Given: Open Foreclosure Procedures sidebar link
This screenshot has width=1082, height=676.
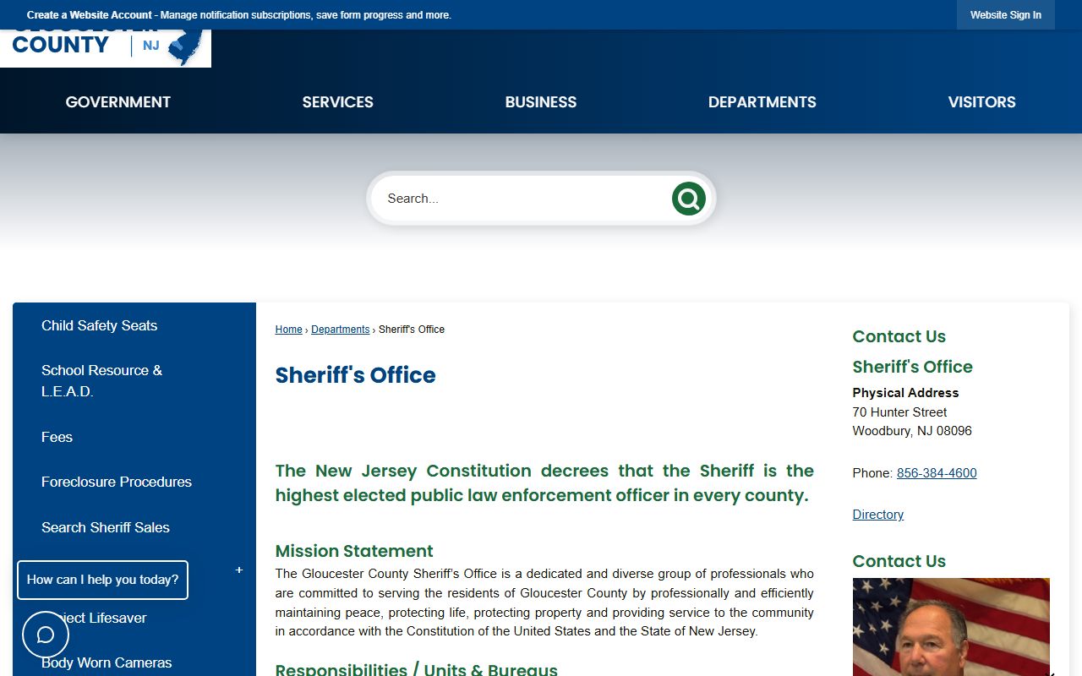Looking at the screenshot, I should 117,482.
